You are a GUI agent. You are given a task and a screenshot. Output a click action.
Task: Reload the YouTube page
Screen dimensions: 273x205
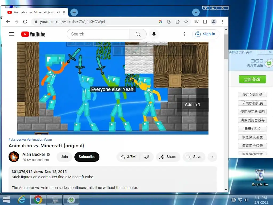25,22
